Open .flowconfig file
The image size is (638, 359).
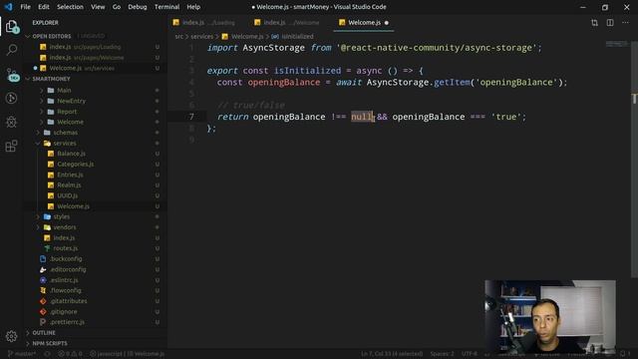tap(65, 290)
